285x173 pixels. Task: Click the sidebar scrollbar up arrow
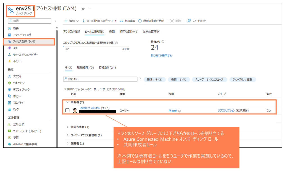[x=57, y=28]
